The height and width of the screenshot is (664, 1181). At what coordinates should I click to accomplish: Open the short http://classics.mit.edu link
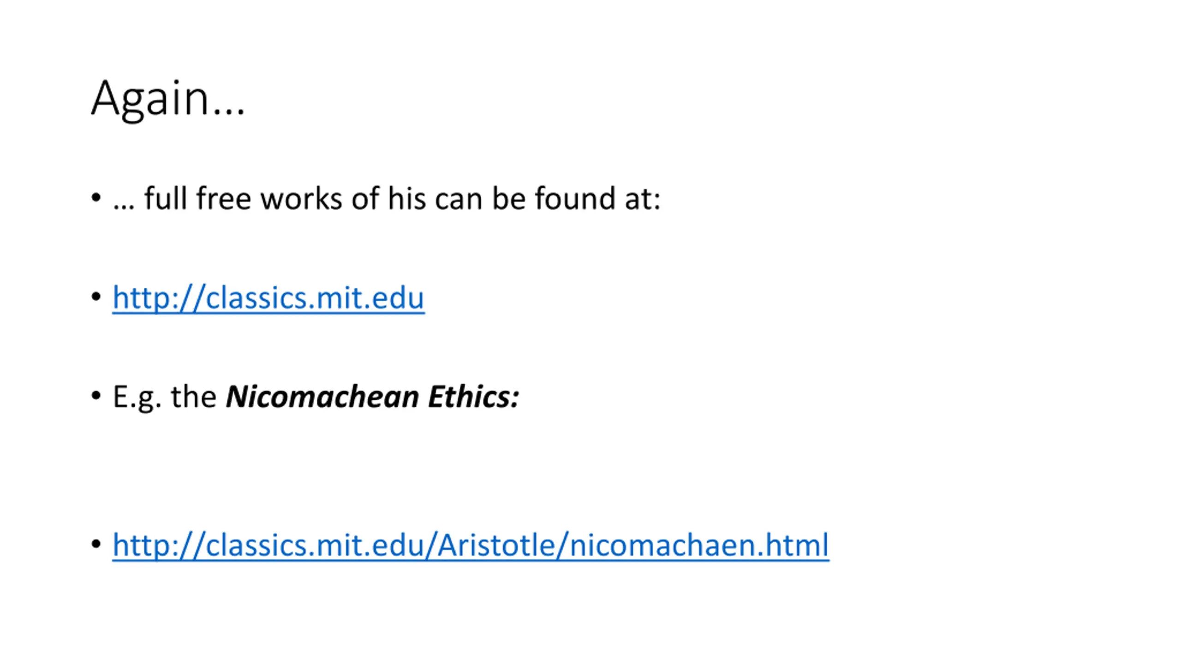tap(268, 298)
